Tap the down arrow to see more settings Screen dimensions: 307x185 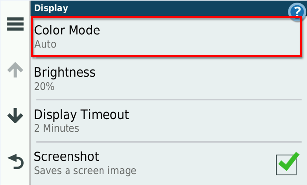pos(15,116)
